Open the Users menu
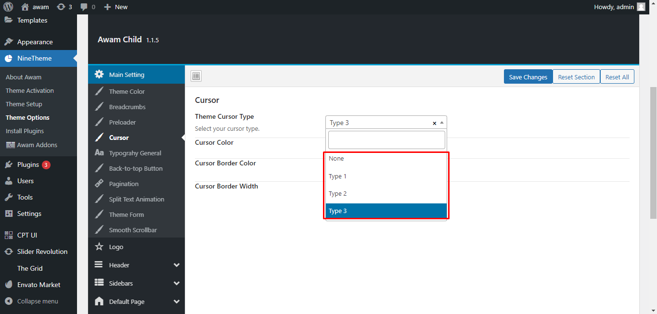The width and height of the screenshot is (657, 314). (26, 181)
